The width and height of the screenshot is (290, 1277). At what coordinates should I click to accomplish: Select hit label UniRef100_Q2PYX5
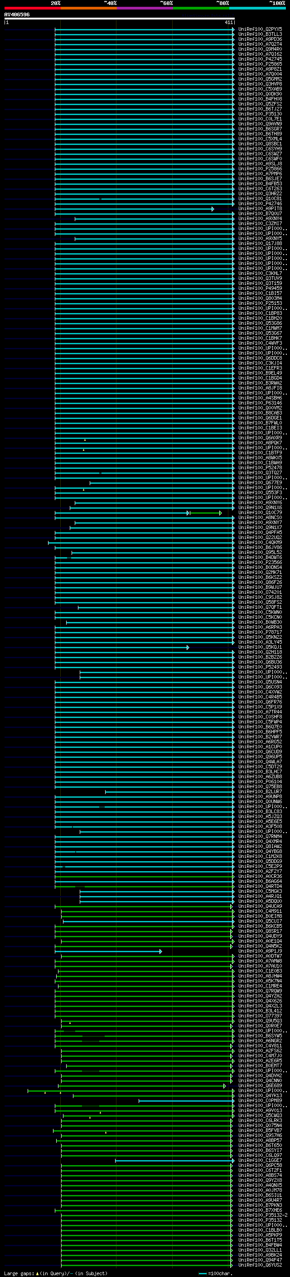tap(260, 30)
